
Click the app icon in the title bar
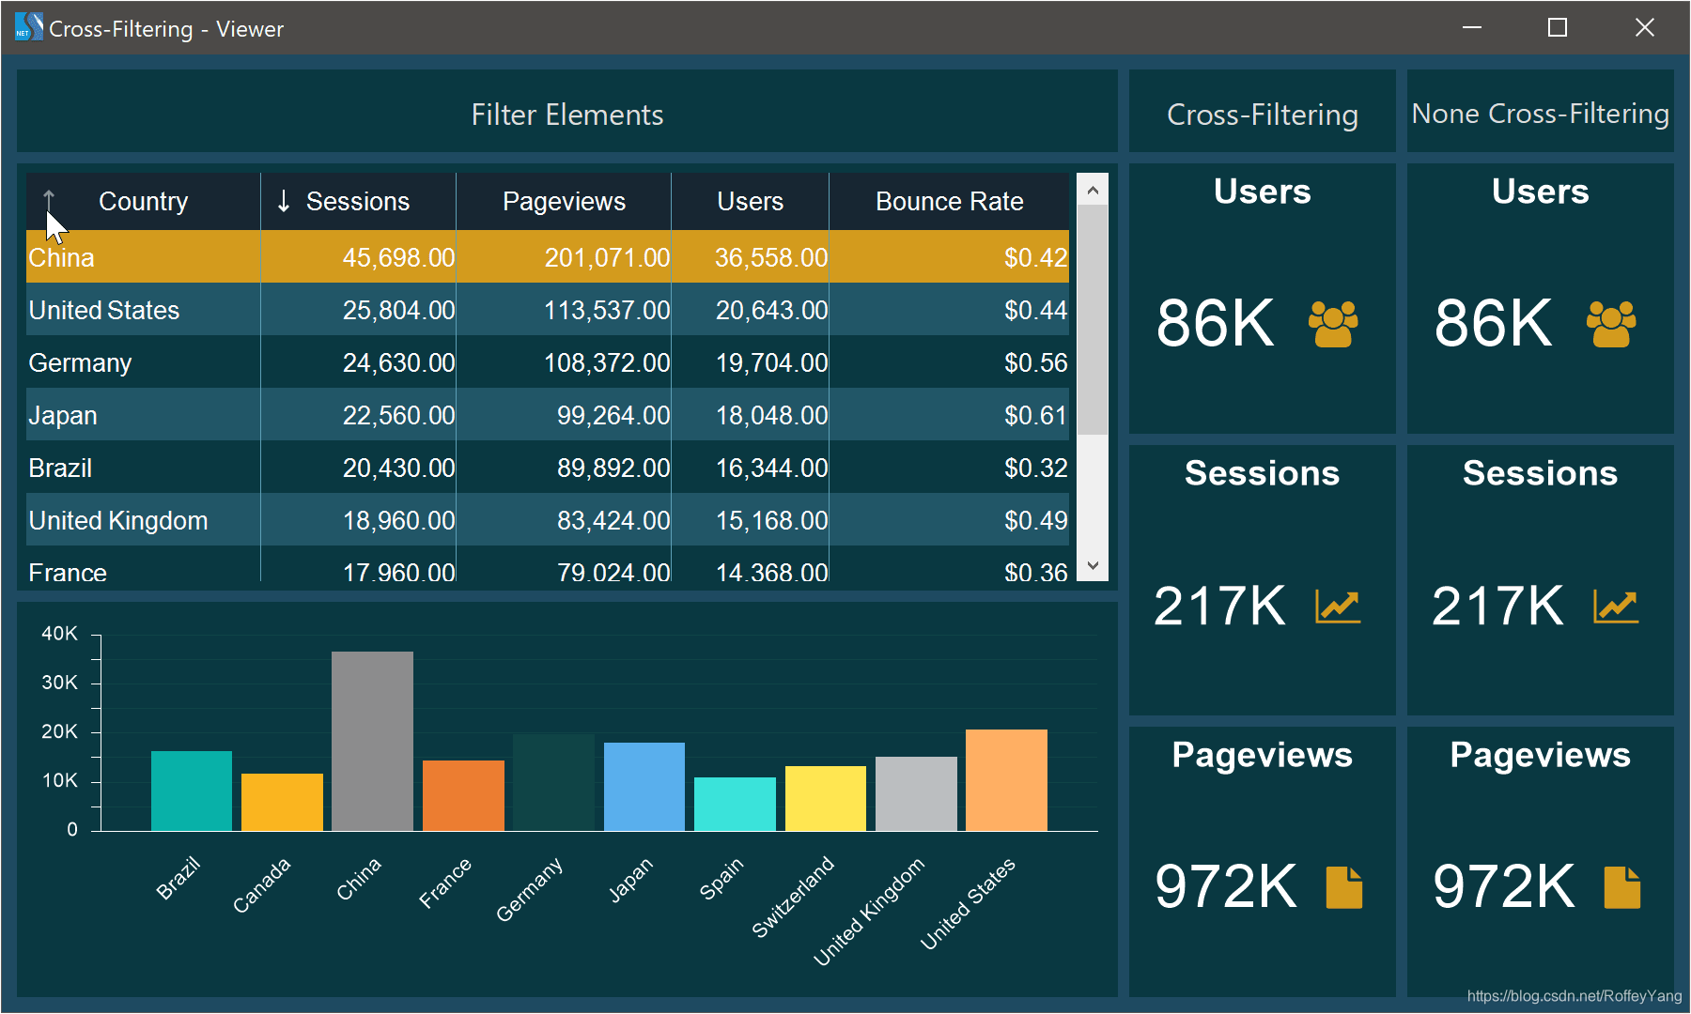[28, 27]
